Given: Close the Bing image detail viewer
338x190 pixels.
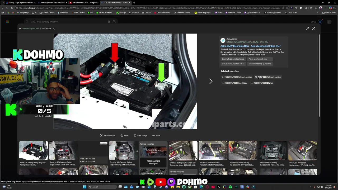Looking at the screenshot, I should 313,28.
